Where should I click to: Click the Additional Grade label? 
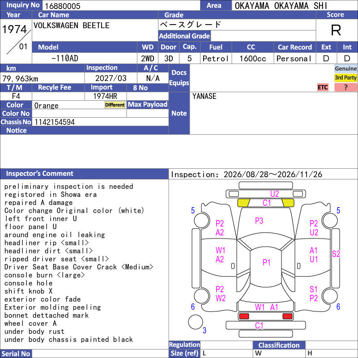pos(184,36)
